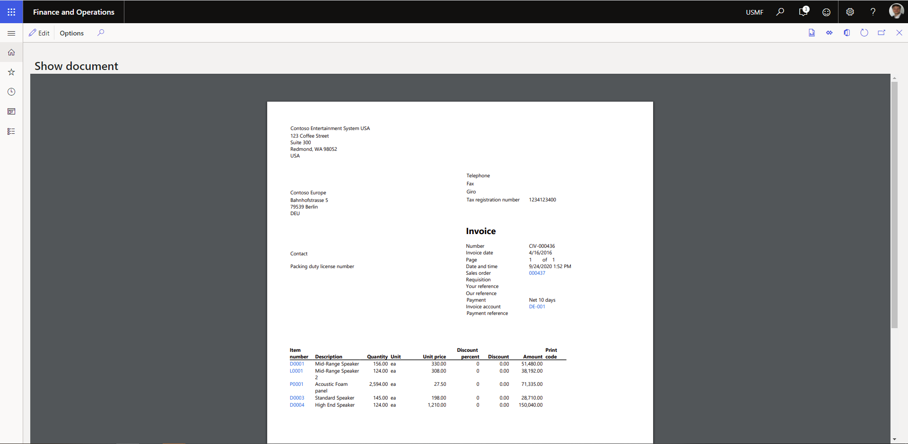Open item number D0001 link

click(297, 364)
